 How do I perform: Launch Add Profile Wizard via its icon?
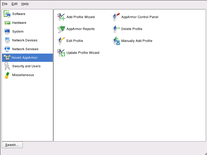click(61, 17)
